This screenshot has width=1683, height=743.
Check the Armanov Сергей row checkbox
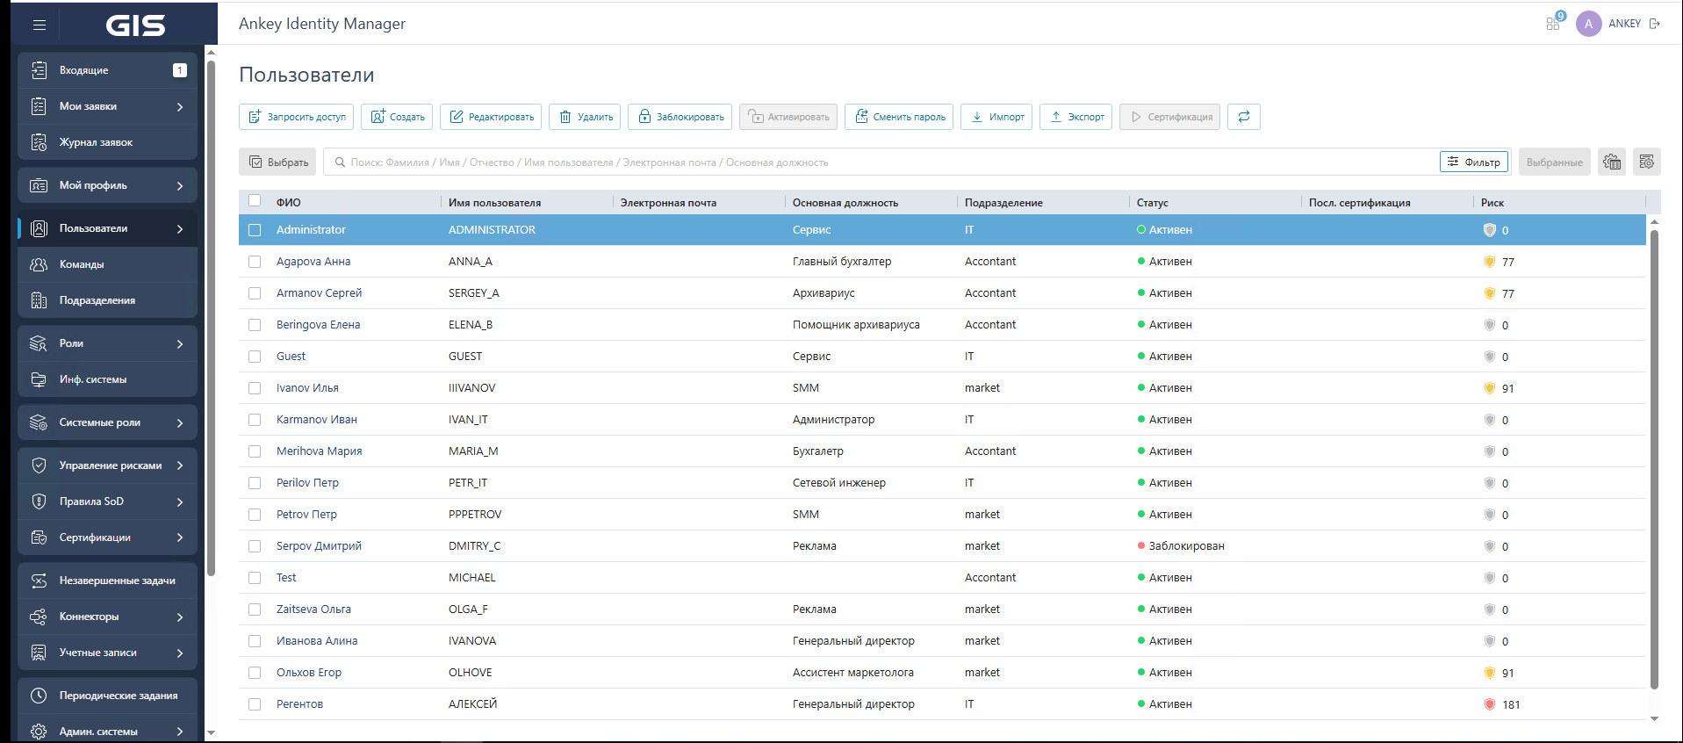[x=255, y=293]
